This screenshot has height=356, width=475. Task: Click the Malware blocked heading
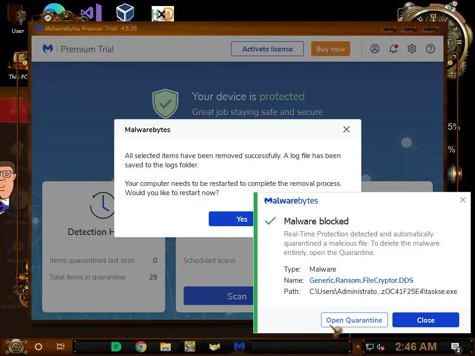pyautogui.click(x=316, y=221)
